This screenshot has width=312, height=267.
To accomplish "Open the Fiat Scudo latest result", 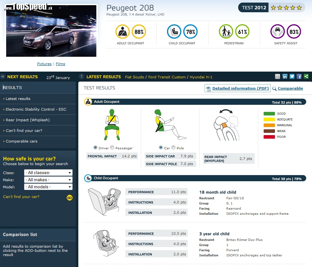I will (x=134, y=77).
